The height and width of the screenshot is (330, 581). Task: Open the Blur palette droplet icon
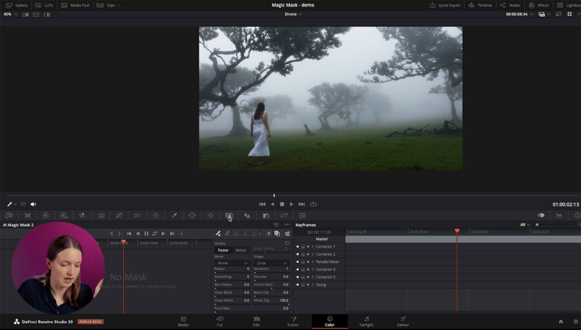pyautogui.click(x=247, y=215)
